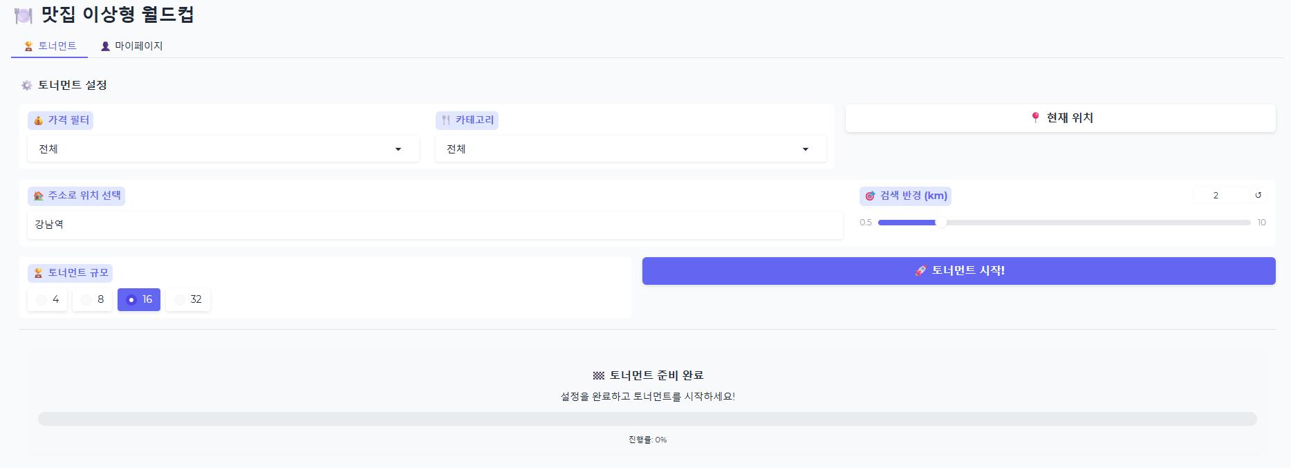Click the 현재 위치 button
1291x468 pixels.
[x=1061, y=118]
